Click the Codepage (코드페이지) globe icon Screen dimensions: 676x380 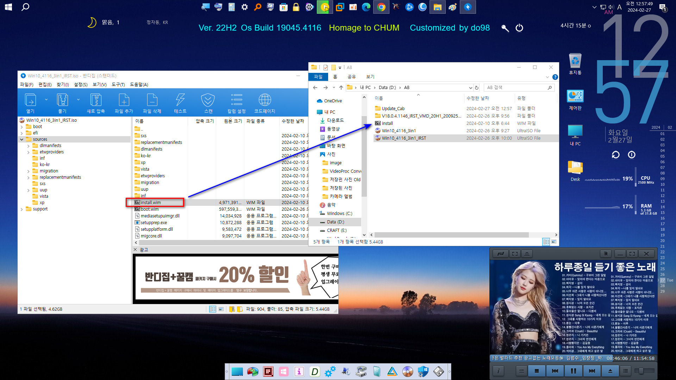pos(265,103)
